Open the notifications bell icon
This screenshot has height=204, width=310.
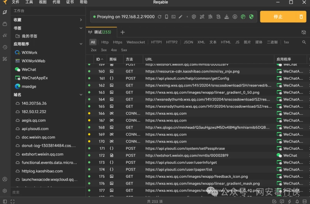(x=297, y=201)
